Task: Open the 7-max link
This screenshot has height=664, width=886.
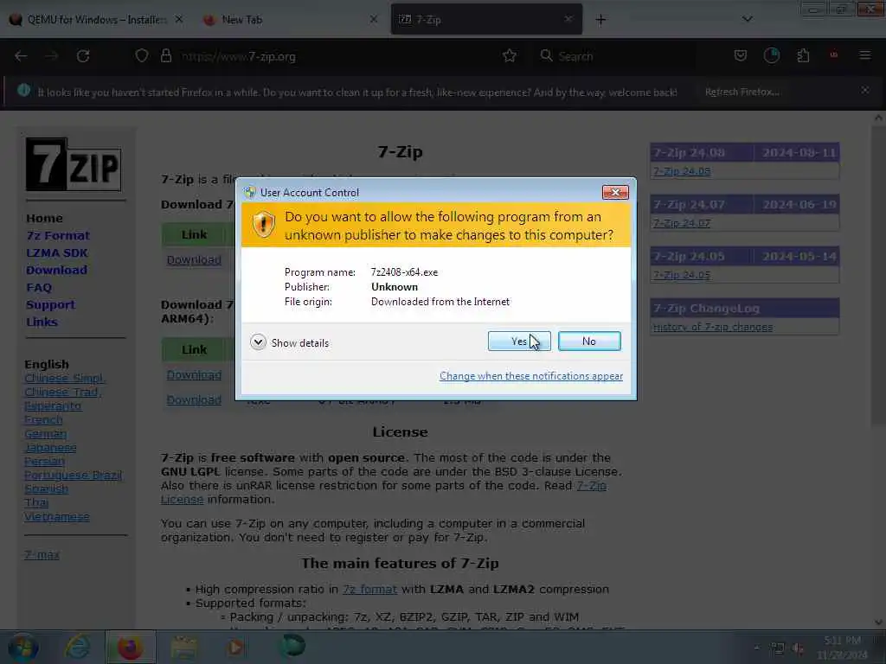Action: click(x=42, y=554)
